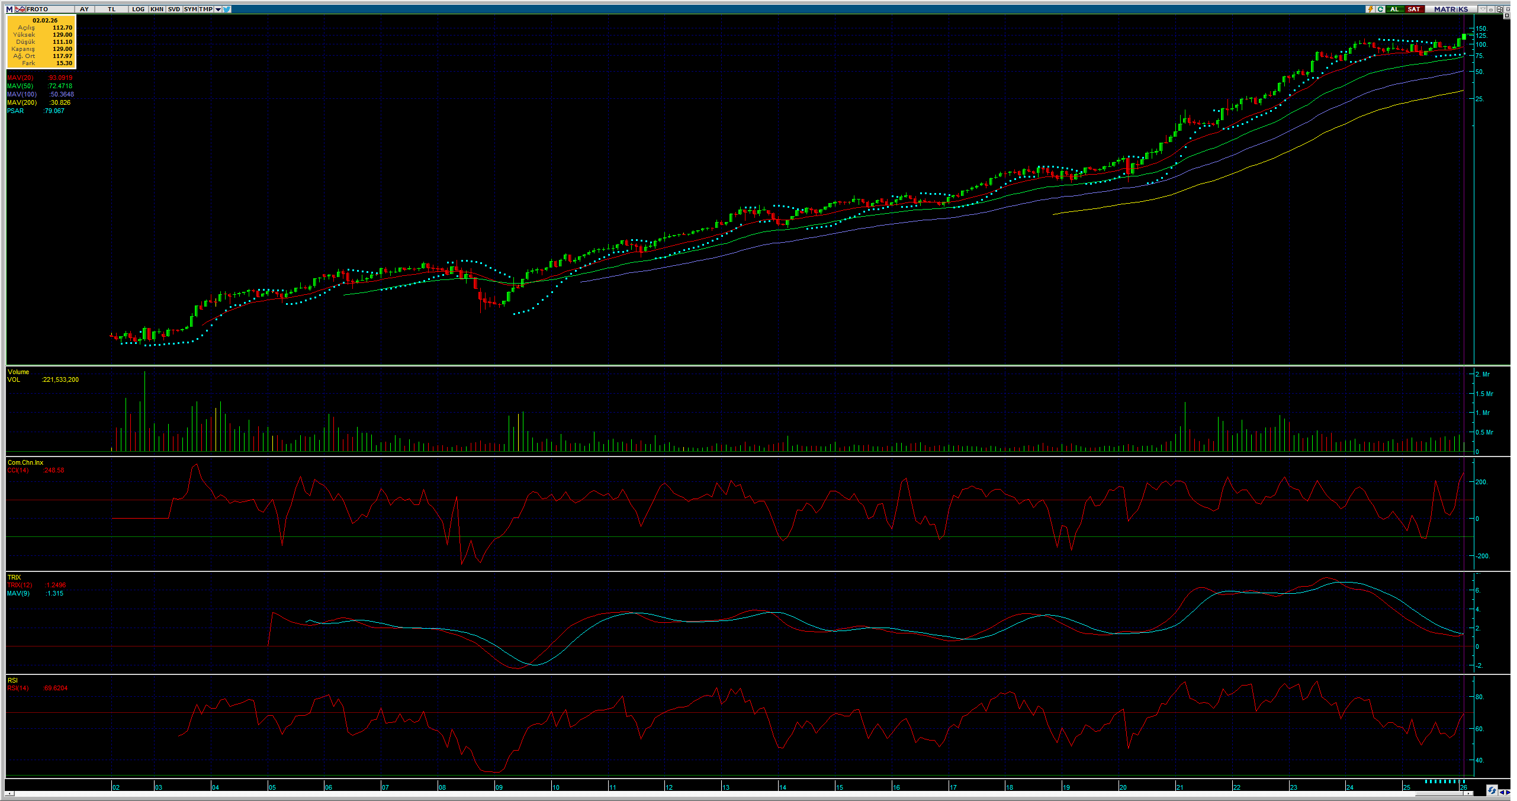The width and height of the screenshot is (1517, 801).
Task: Open the white triangle window menu
Action: click(x=1482, y=9)
